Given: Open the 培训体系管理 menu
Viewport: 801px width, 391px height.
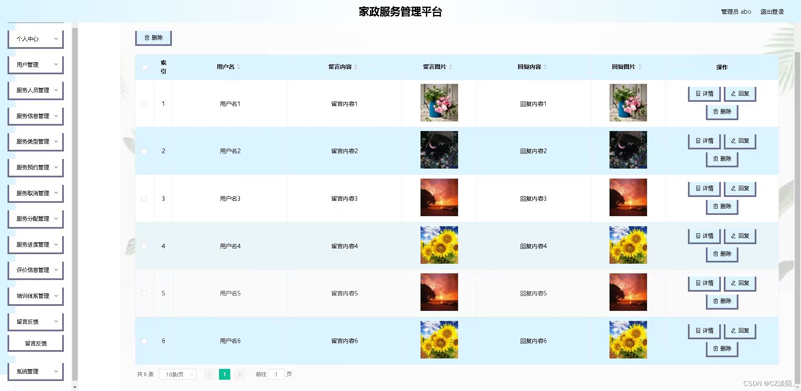Looking at the screenshot, I should (35, 296).
